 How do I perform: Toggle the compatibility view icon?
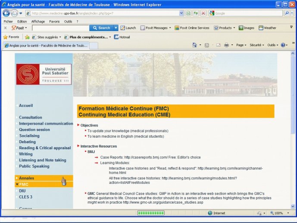(188, 13)
